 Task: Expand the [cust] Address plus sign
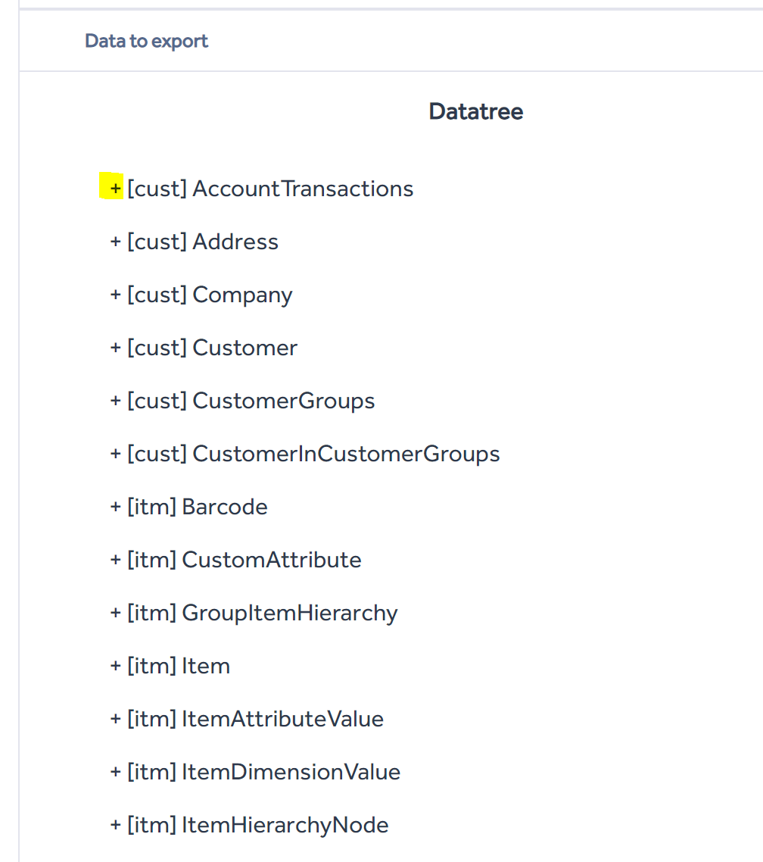click(115, 242)
